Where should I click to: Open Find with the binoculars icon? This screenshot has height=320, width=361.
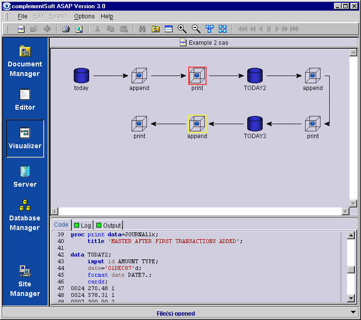(142, 29)
